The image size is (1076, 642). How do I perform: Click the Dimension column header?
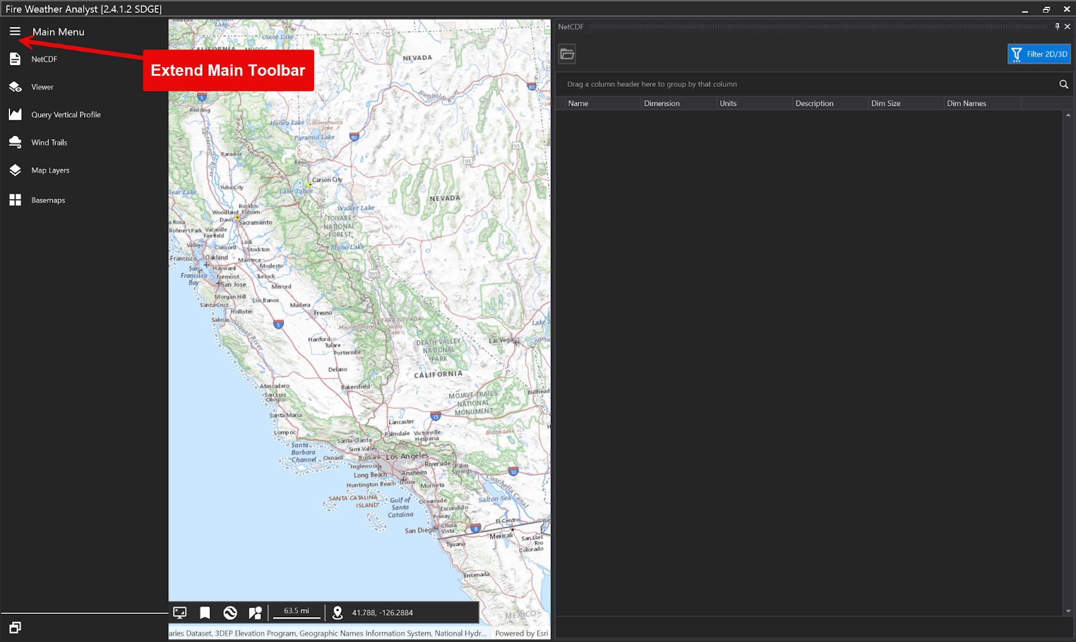point(662,104)
